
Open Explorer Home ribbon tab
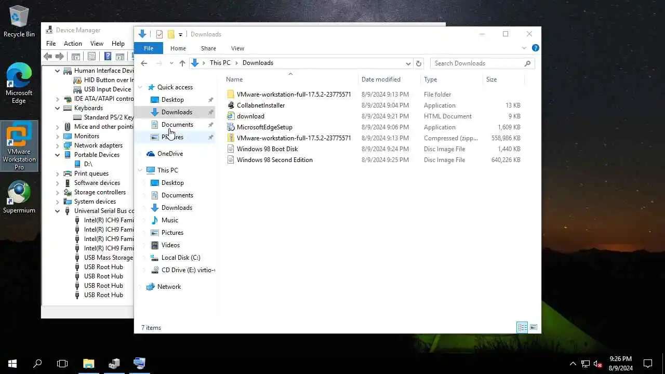coord(178,48)
